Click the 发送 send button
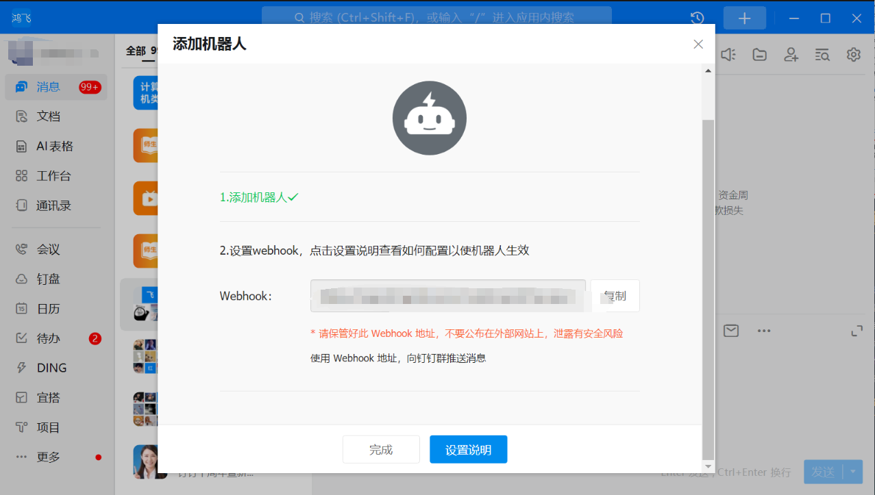The height and width of the screenshot is (495, 875). [x=824, y=472]
